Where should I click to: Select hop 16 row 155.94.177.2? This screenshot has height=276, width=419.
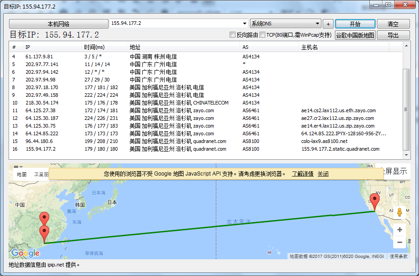click(41, 149)
